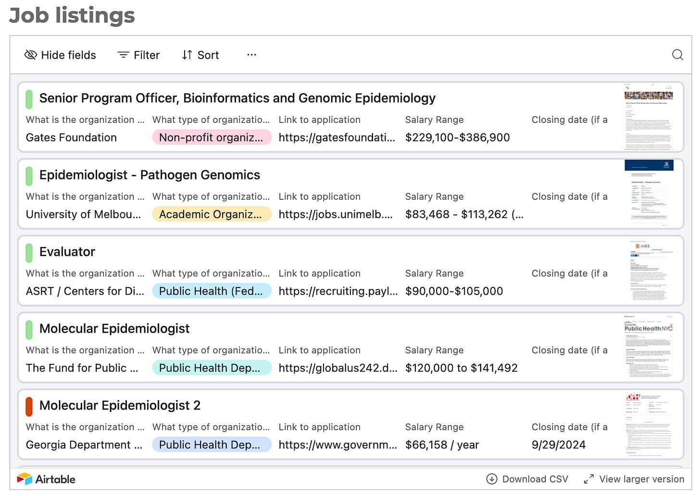
Task: Open the www.governm application link
Action: coord(338,445)
